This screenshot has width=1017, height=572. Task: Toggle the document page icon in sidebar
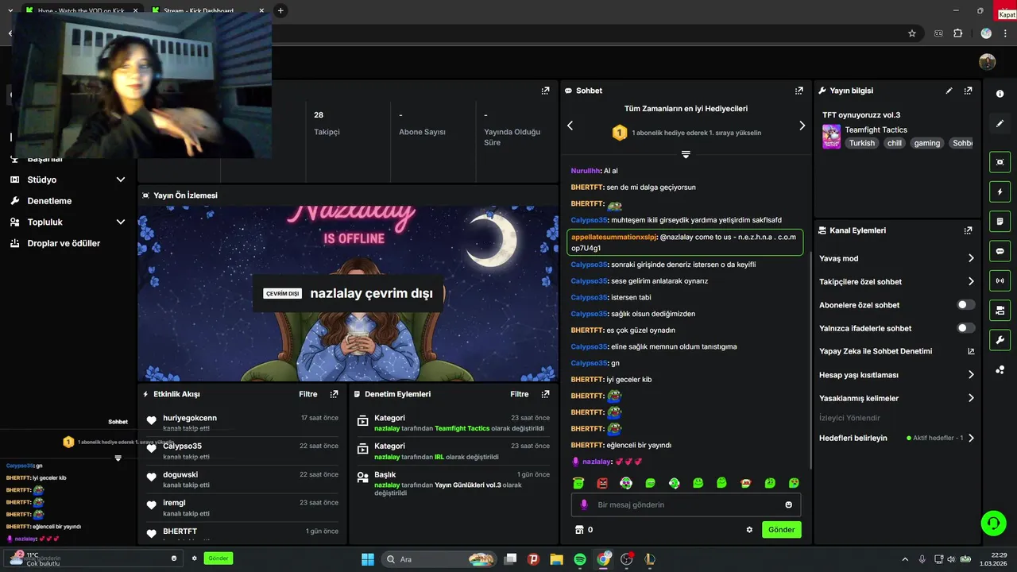point(1000,221)
